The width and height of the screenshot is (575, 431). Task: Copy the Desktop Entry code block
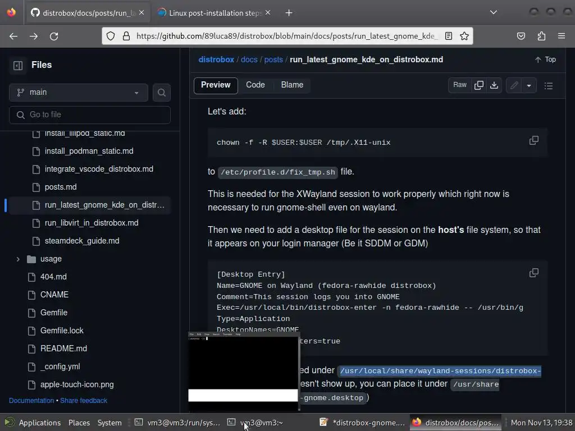pyautogui.click(x=534, y=273)
